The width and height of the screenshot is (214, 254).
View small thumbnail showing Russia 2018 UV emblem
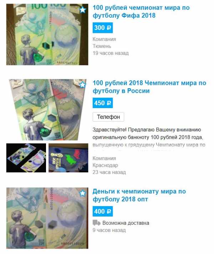[x=68, y=158]
